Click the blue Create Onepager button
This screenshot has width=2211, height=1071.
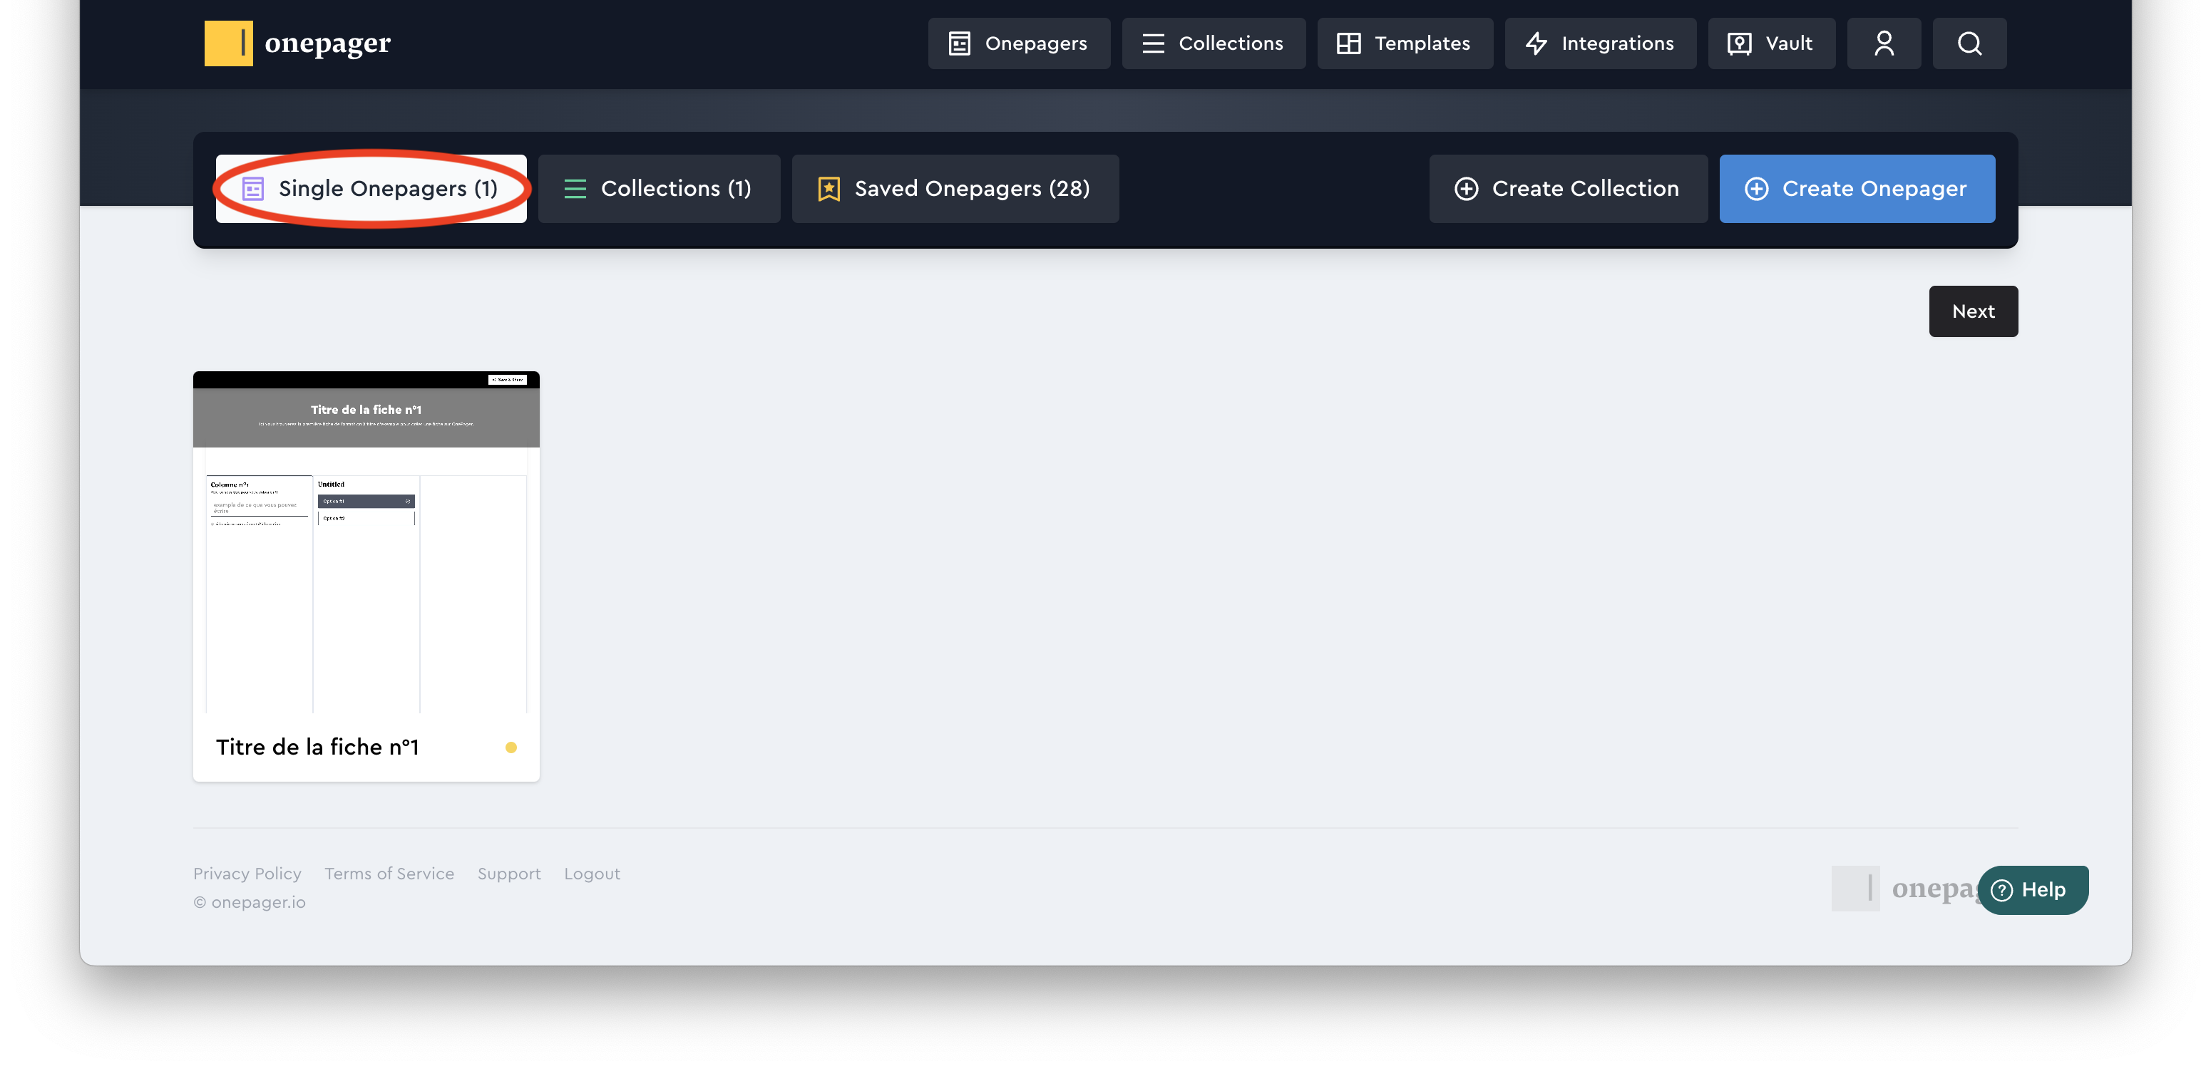click(1857, 189)
